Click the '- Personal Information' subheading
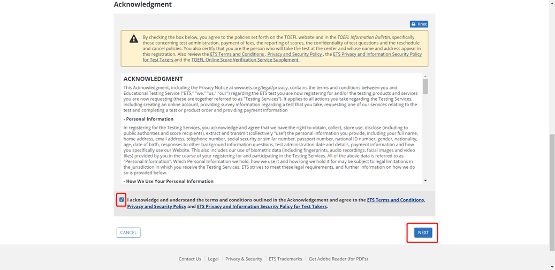555x270 pixels. [x=148, y=119]
